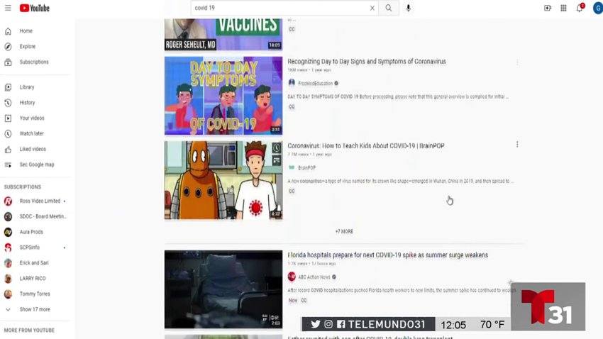The height and width of the screenshot is (339, 603).
Task: Open the notifications bell
Action: [580, 8]
